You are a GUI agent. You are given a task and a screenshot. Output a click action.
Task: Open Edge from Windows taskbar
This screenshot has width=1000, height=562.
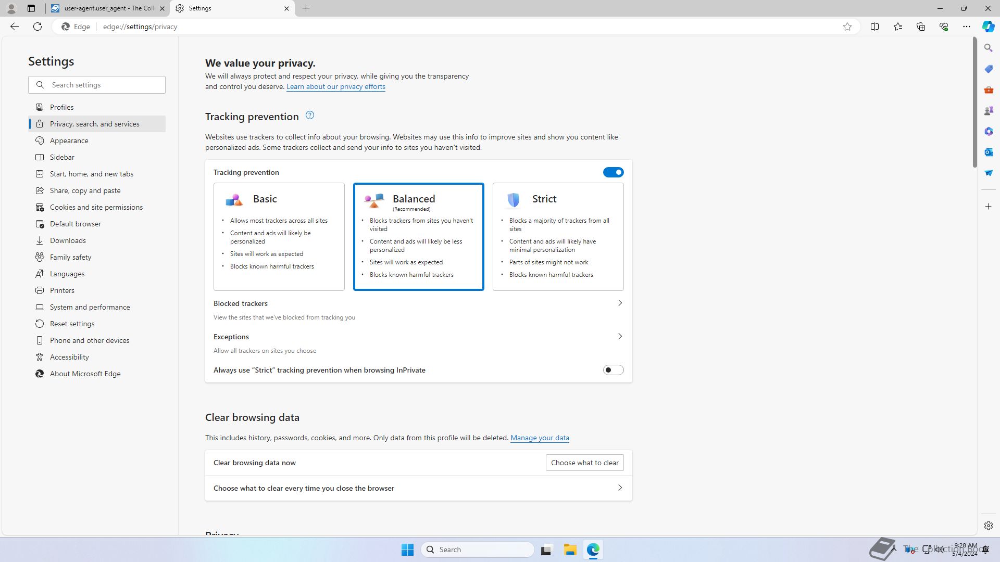point(593,550)
